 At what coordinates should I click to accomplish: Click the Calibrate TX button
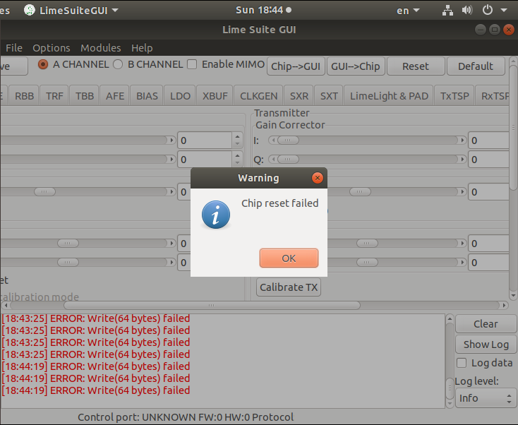[289, 287]
